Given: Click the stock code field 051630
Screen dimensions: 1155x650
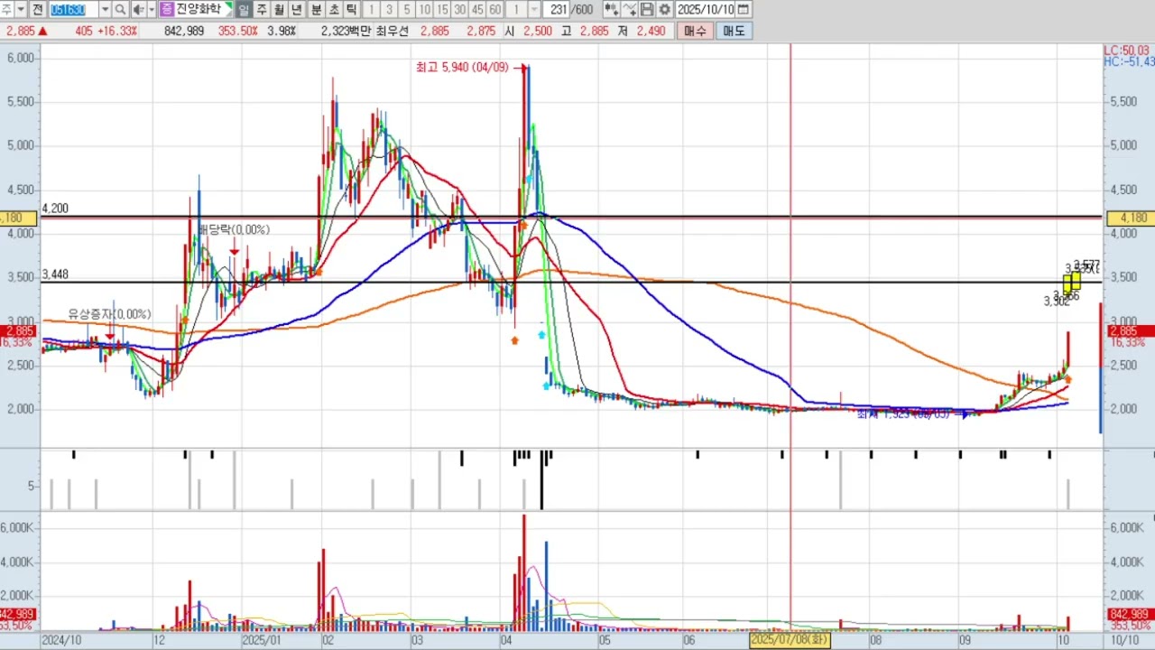Looking at the screenshot, I should click(73, 9).
